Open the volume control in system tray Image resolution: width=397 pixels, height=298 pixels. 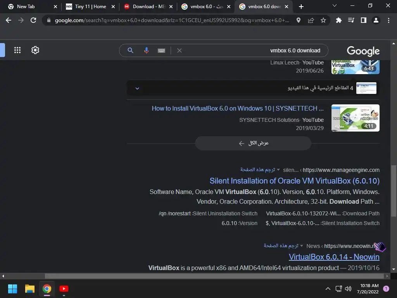click(x=348, y=289)
